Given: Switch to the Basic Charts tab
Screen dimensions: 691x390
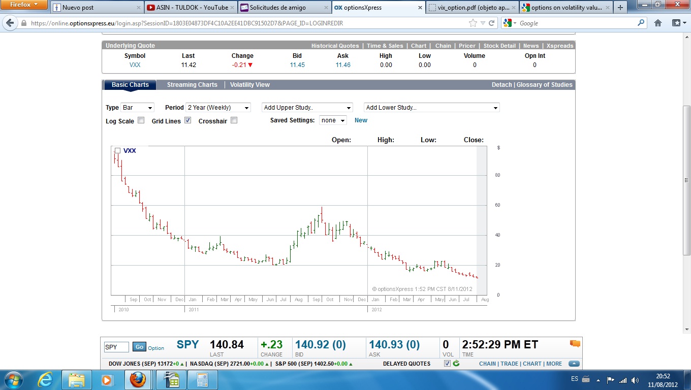Looking at the screenshot, I should tap(130, 85).
